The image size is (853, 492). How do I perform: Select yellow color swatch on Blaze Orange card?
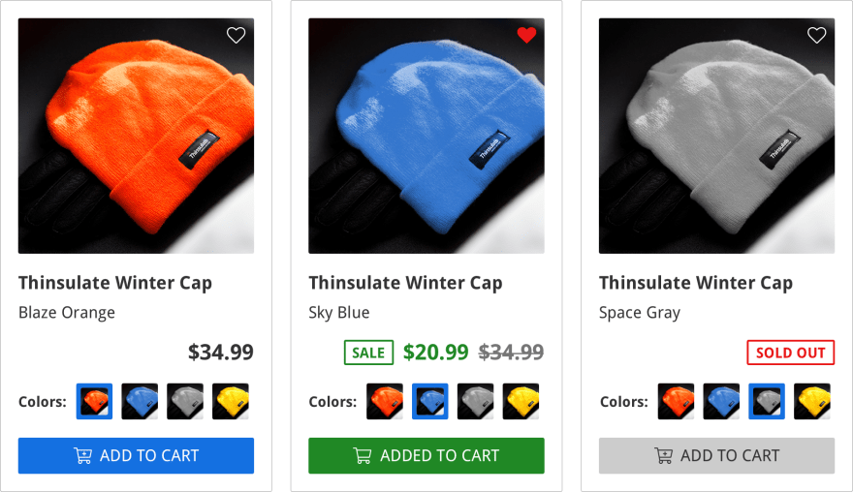point(231,401)
